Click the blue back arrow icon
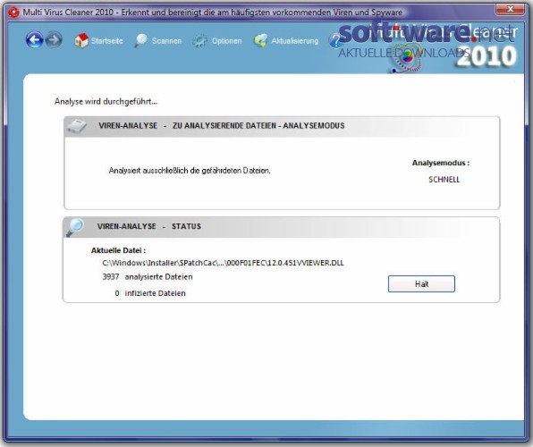Image resolution: width=533 pixels, height=447 pixels. (34, 39)
